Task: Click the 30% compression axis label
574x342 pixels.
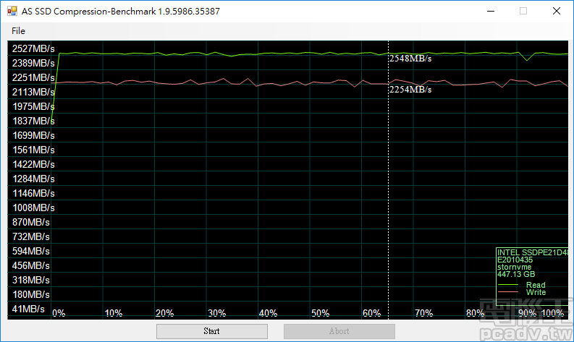Action: tap(216, 313)
